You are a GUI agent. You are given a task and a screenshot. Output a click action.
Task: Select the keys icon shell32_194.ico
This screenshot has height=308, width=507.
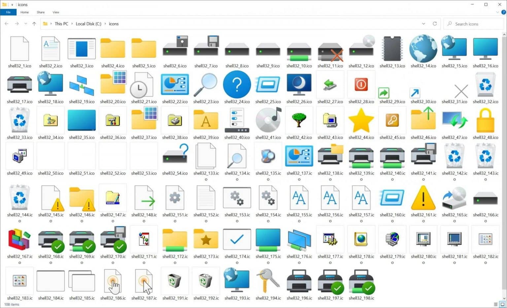[x=268, y=281]
